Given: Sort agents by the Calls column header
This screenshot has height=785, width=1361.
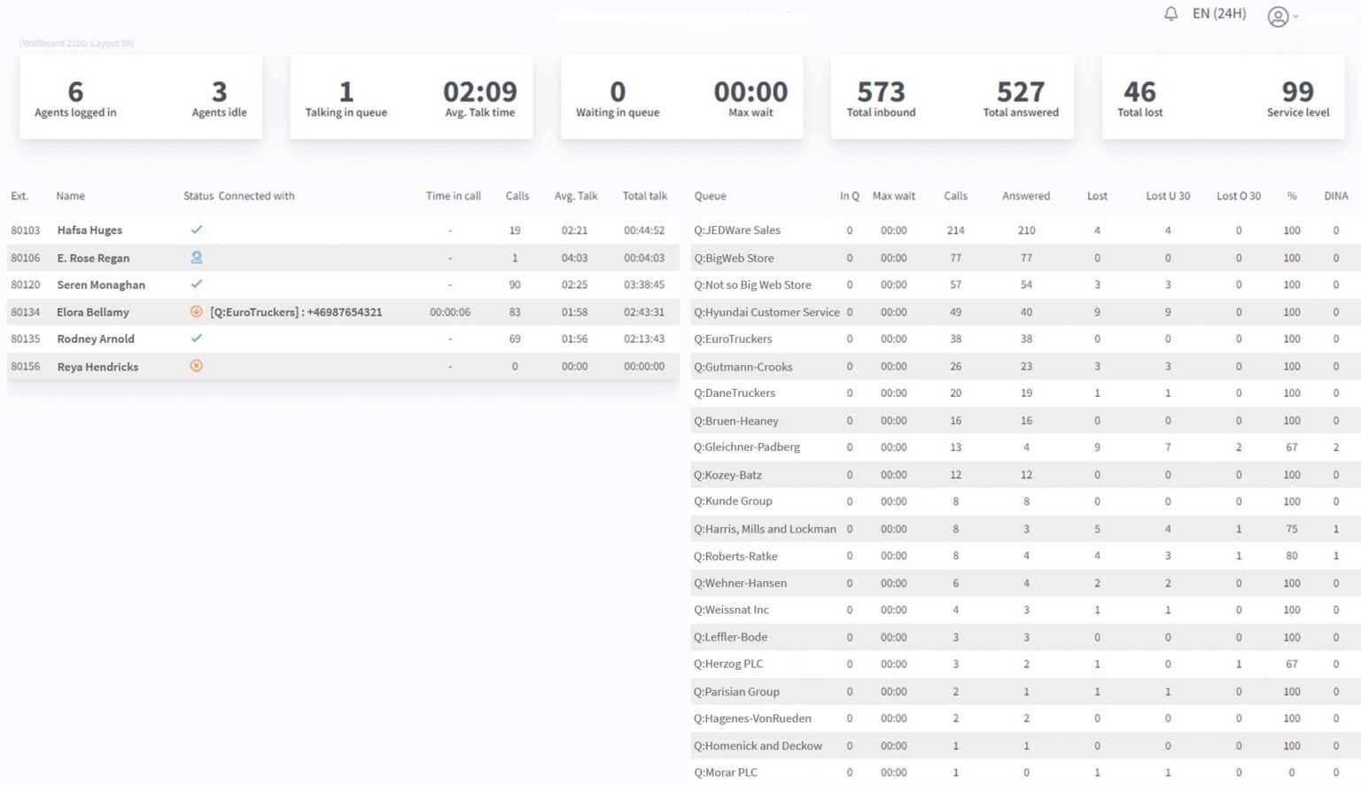Looking at the screenshot, I should pos(517,196).
